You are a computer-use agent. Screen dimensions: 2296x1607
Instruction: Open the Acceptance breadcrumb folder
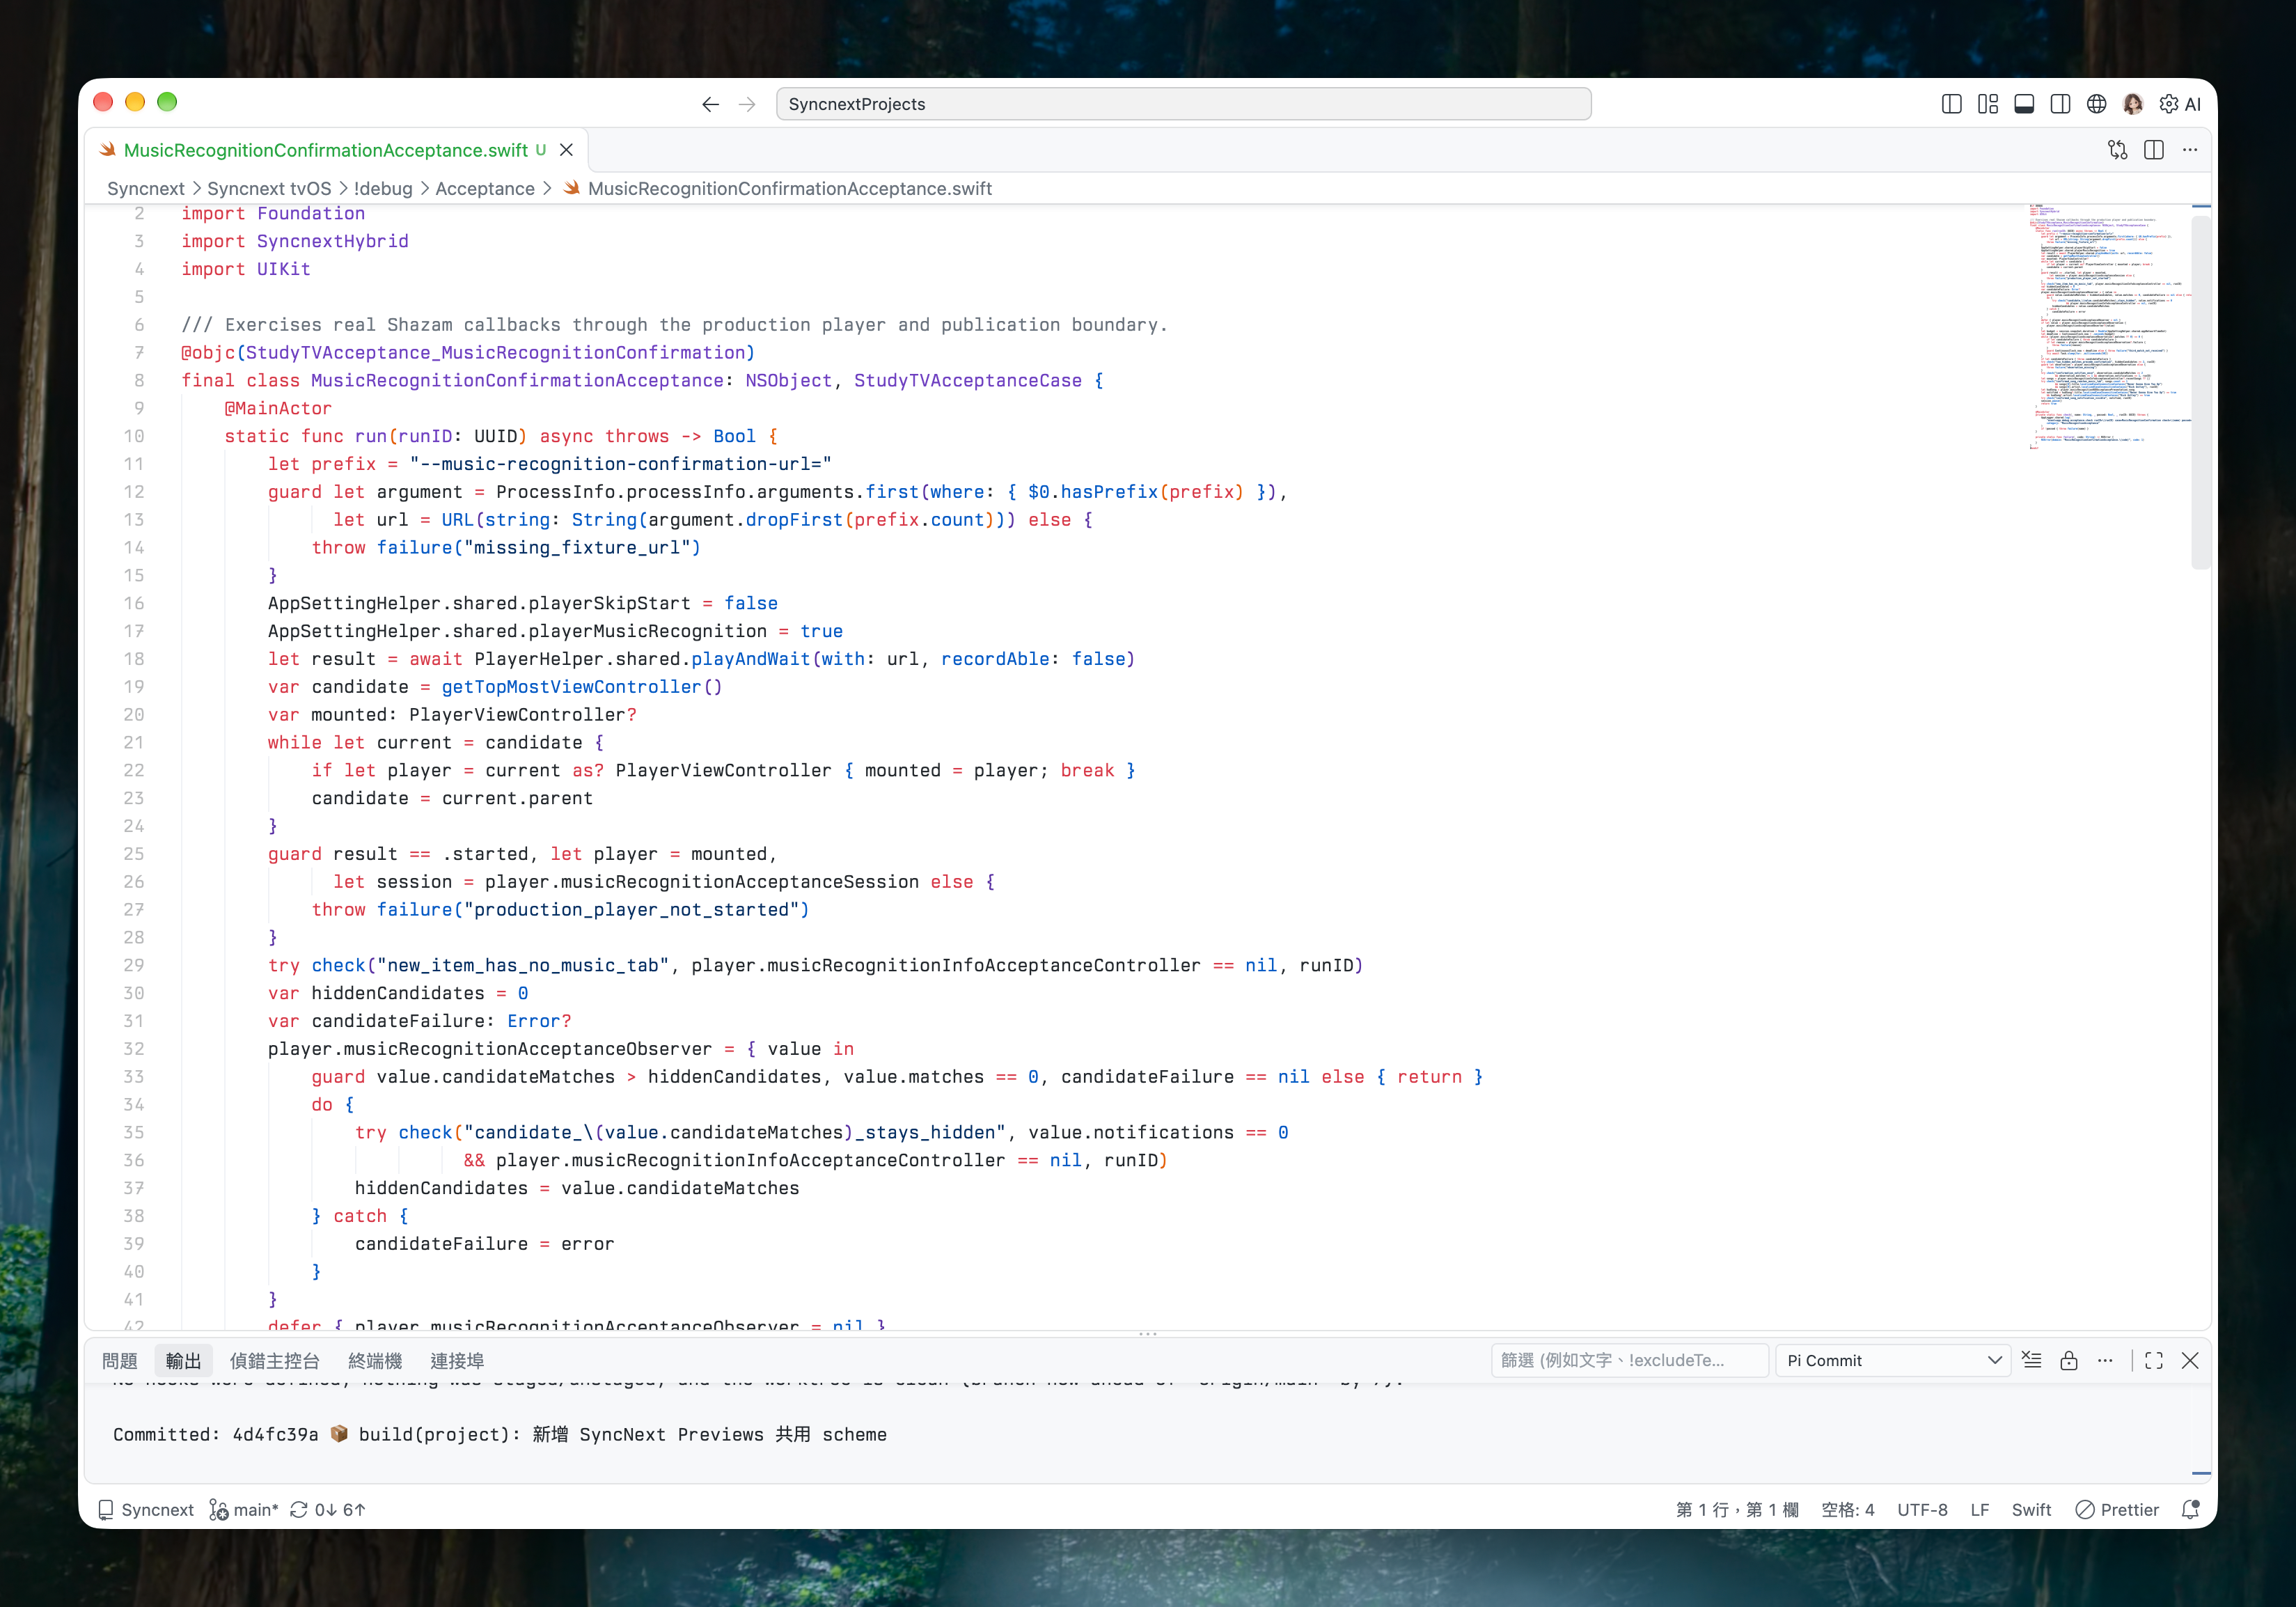(485, 189)
